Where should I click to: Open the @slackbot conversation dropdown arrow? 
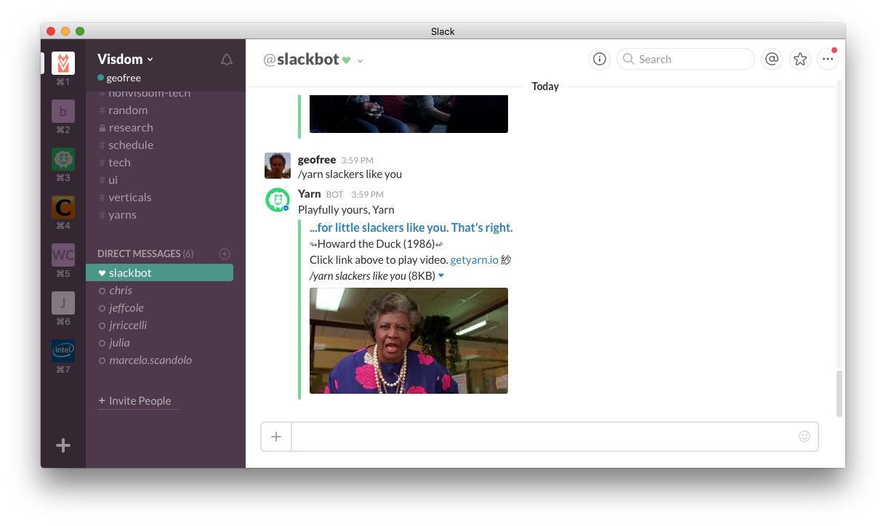(x=361, y=61)
